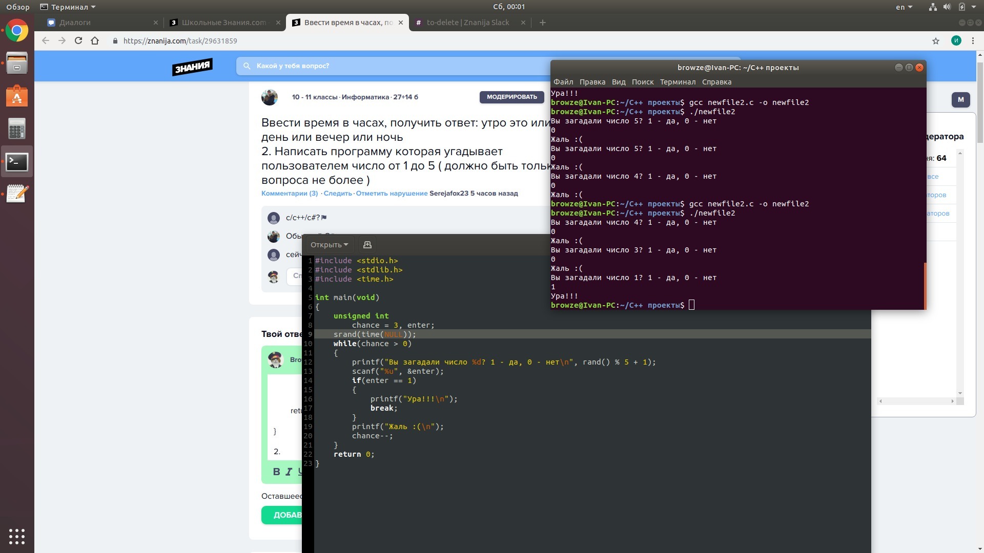984x553 pixels.
Task: Toggle italic formatting in answer editor
Action: (x=289, y=472)
